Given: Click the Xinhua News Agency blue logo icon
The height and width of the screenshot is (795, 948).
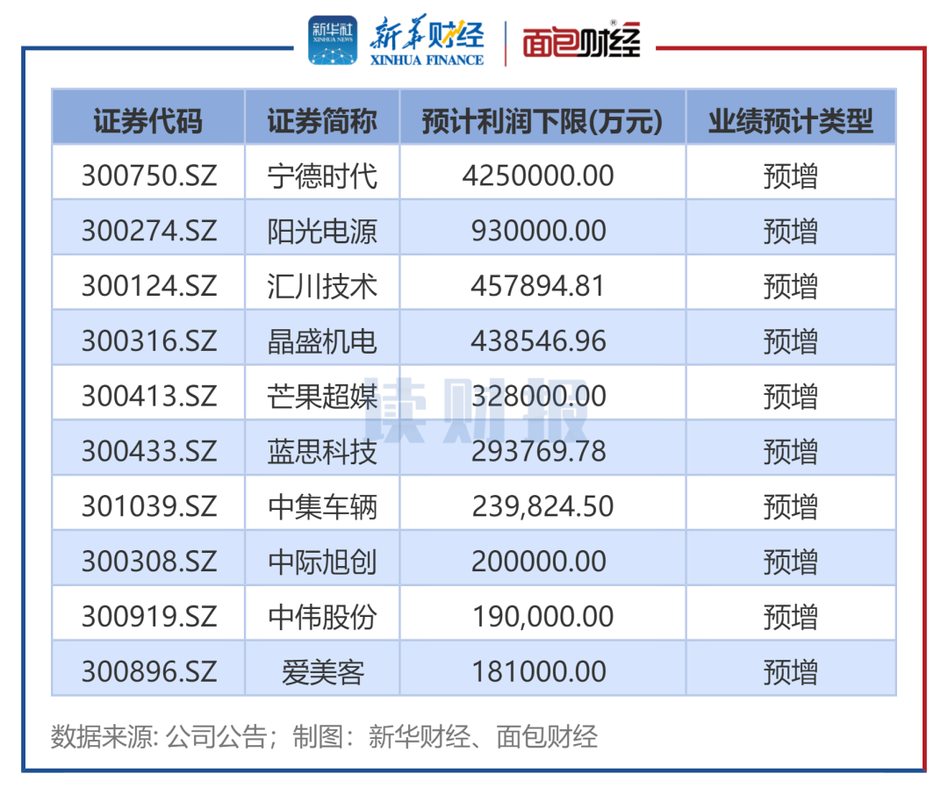Looking at the screenshot, I should coord(333,40).
